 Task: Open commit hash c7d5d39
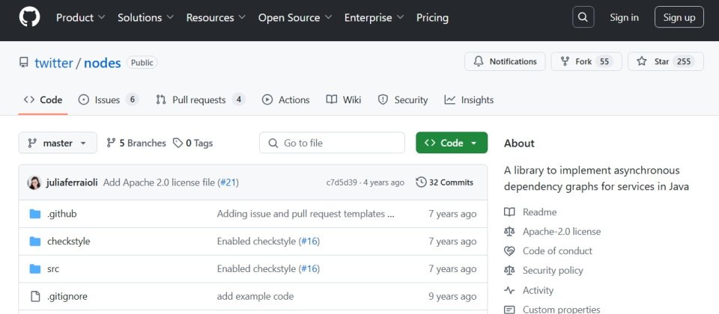coord(342,182)
